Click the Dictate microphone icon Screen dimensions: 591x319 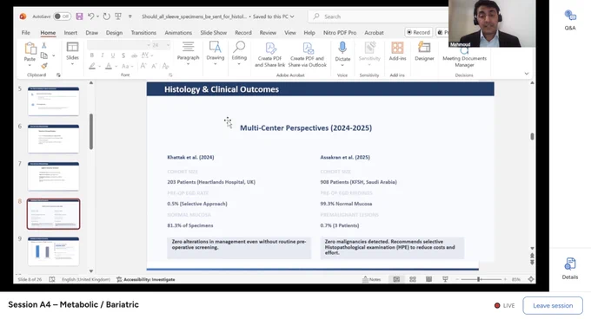tap(342, 48)
